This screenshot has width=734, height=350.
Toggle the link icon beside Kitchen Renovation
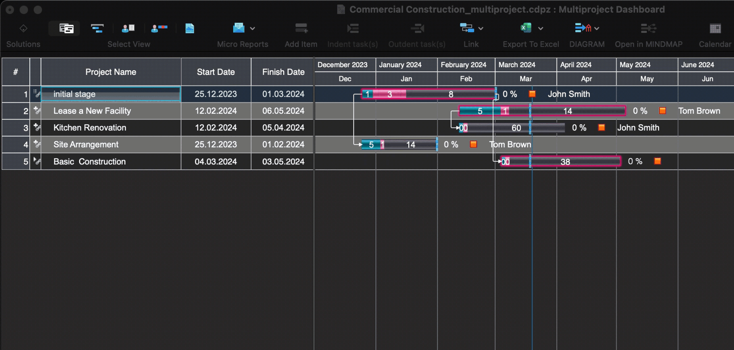click(37, 128)
